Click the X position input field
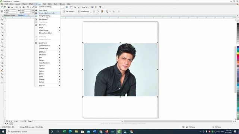The width and height of the screenshot is (239, 134). 11,10
